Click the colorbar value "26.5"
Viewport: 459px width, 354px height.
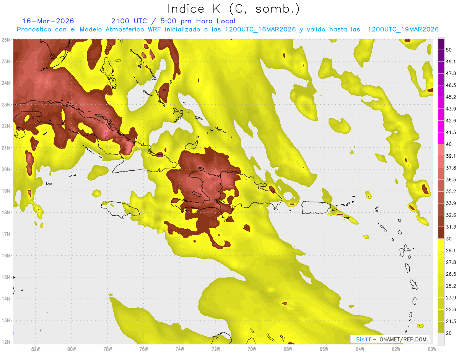451,274
